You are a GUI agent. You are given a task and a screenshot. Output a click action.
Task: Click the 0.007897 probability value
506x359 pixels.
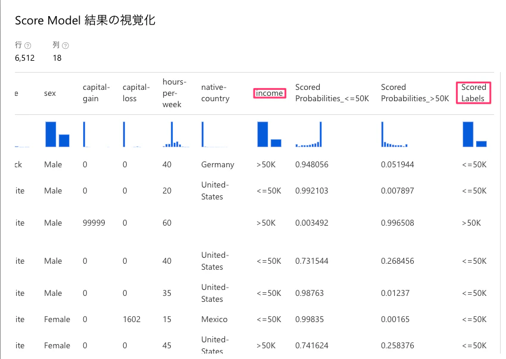click(x=397, y=191)
